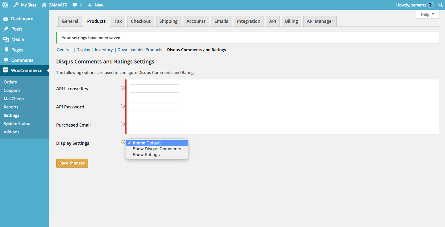
Task: Choose Show Ratings from the list
Action: 146,155
